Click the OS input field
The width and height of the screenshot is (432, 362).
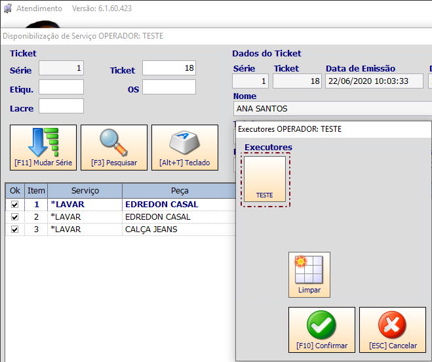(169, 87)
